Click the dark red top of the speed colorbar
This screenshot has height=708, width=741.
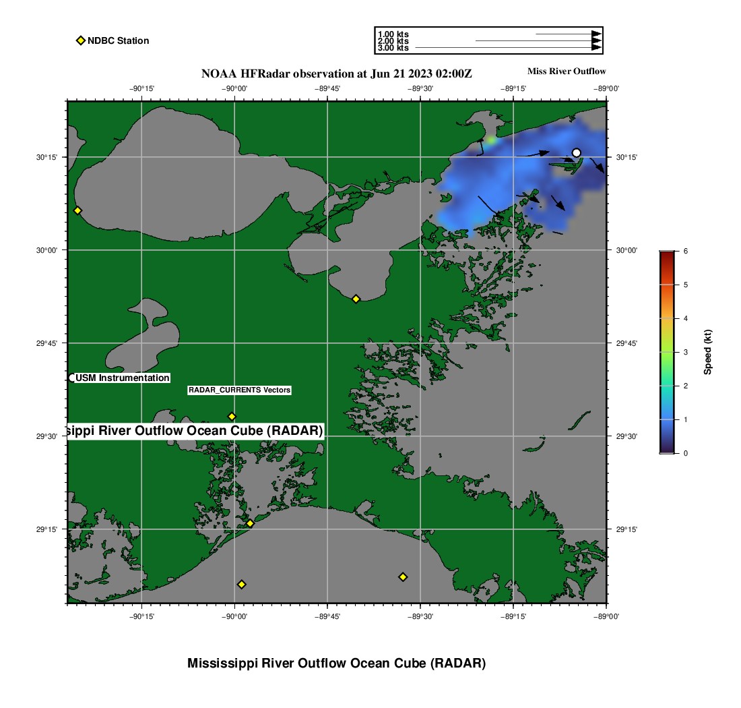[666, 254]
